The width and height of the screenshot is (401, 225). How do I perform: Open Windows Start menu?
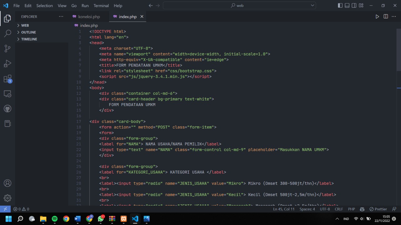(8, 219)
